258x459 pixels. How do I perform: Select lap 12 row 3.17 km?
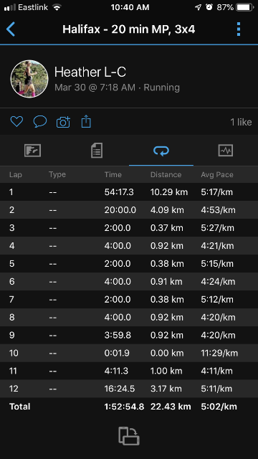tap(129, 389)
